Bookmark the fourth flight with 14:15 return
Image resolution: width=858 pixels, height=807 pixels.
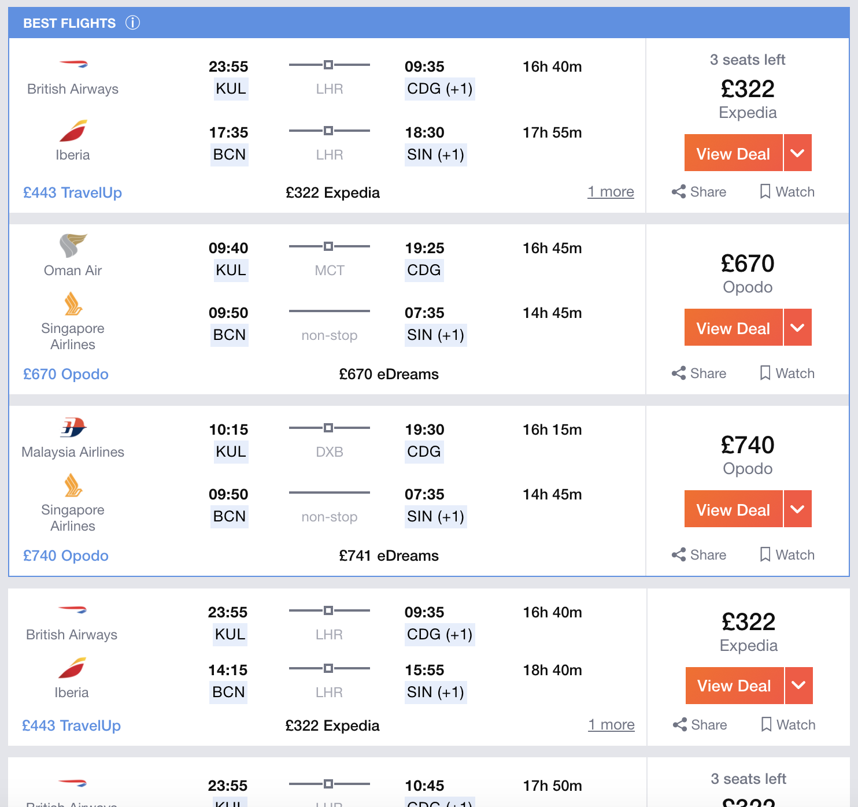(788, 725)
